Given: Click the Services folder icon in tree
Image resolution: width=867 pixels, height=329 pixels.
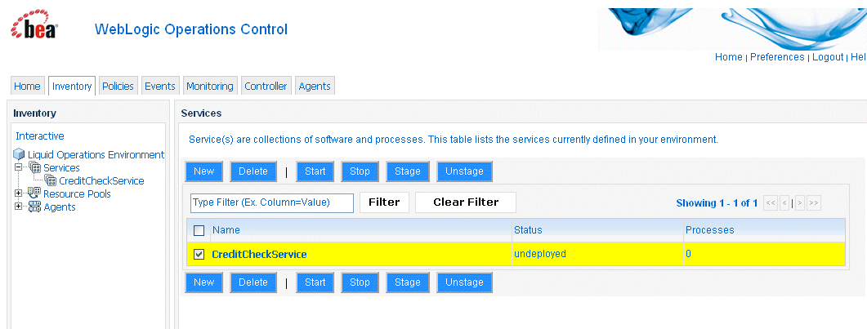Looking at the screenshot, I should 35,168.
